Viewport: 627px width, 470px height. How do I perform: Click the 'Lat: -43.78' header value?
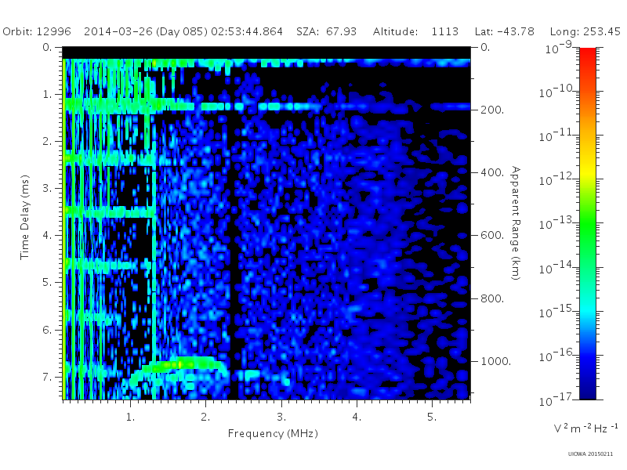coord(504,31)
